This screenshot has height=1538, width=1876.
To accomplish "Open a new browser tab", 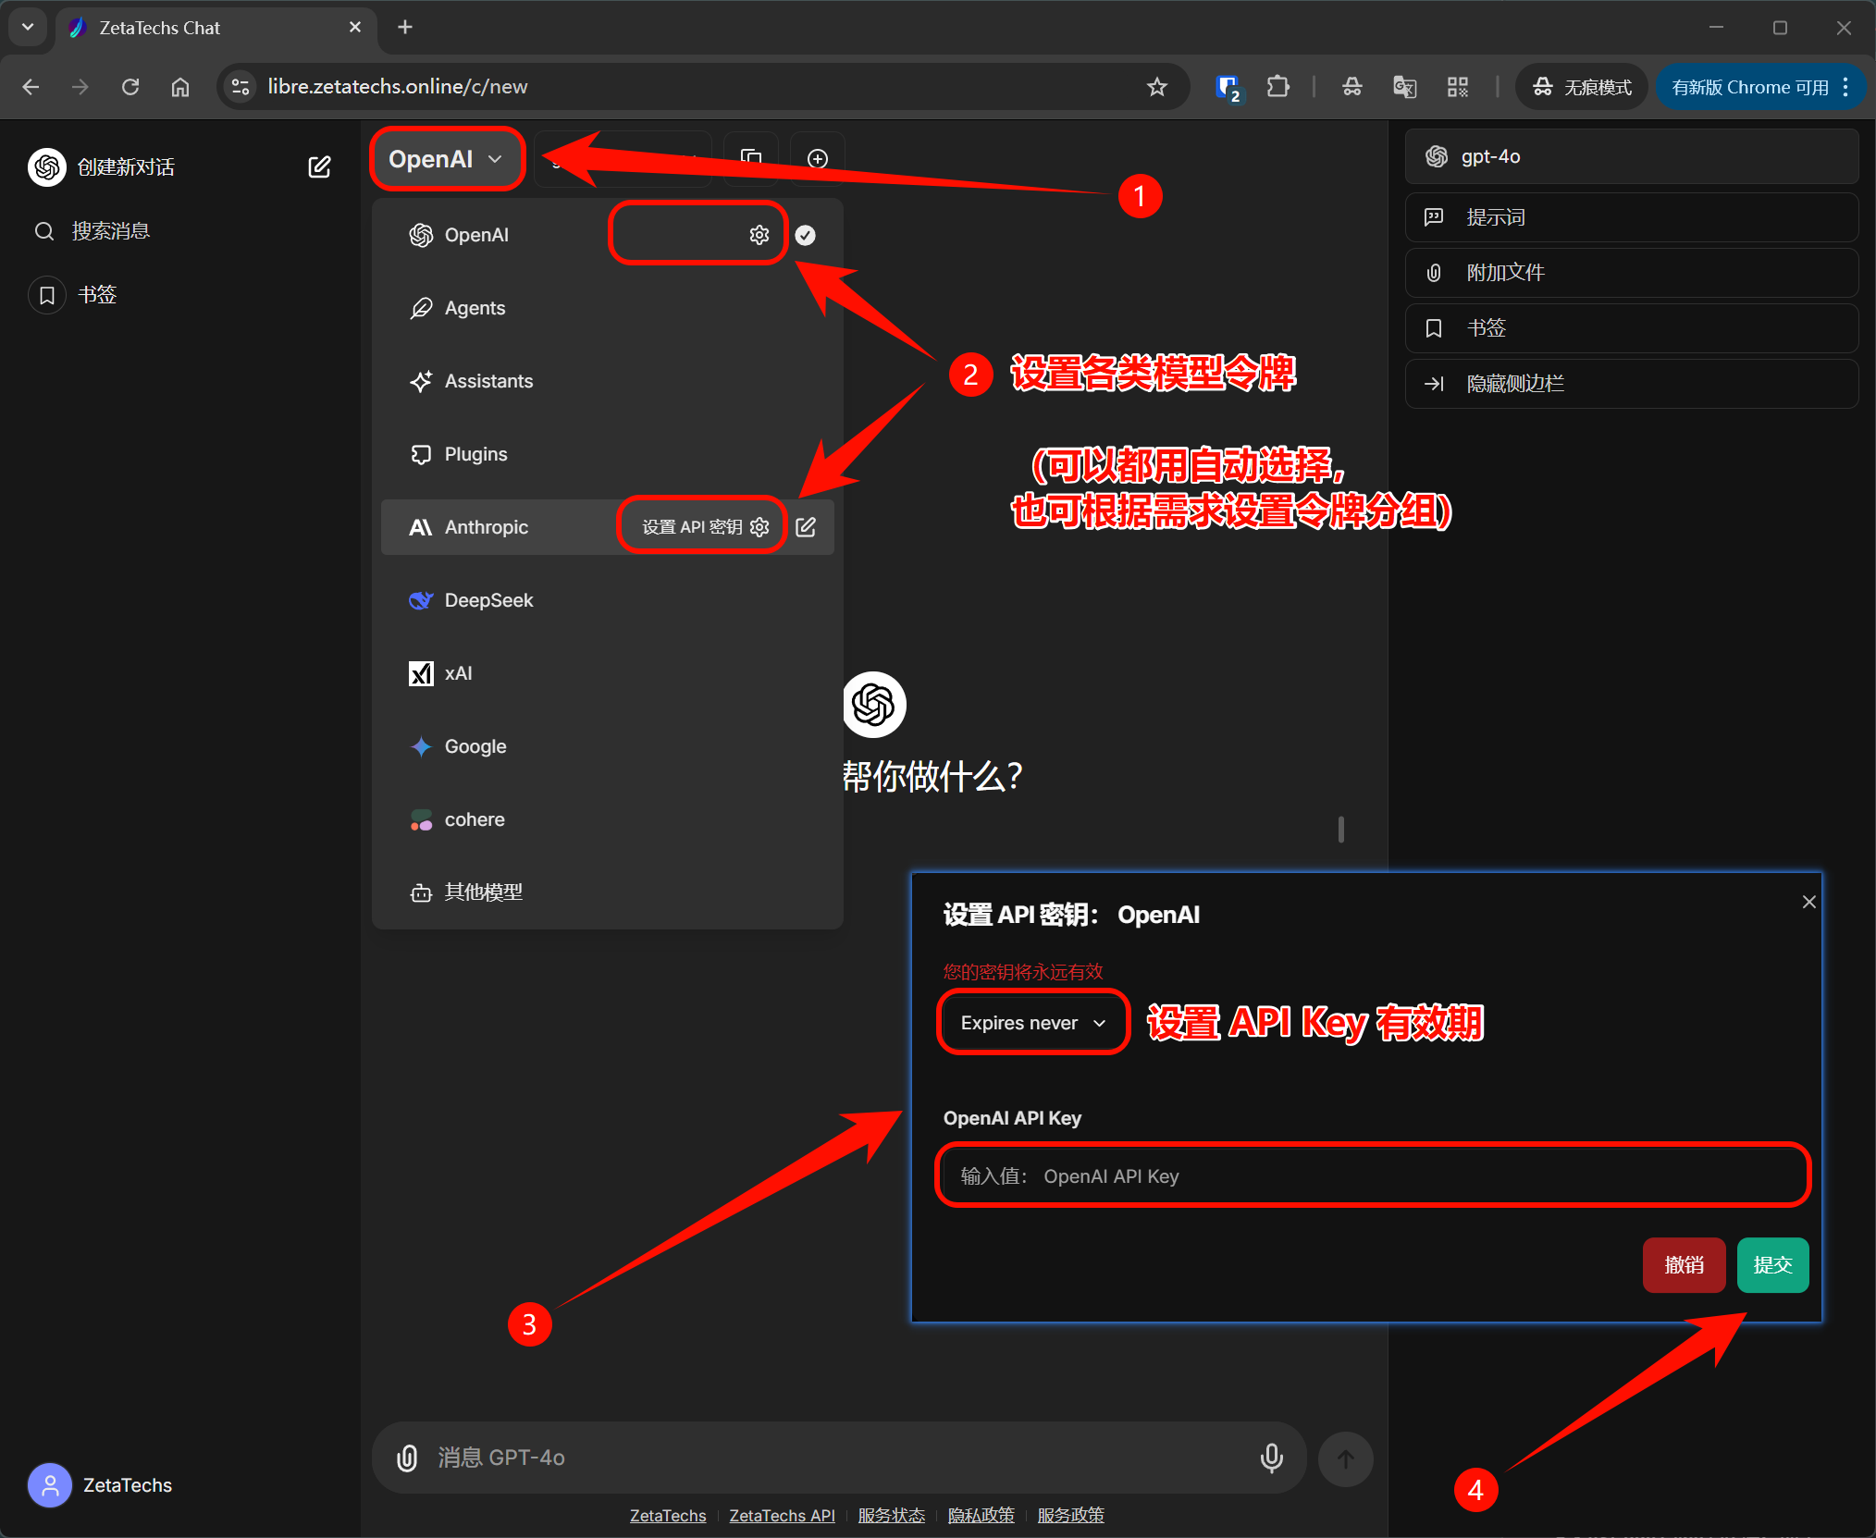I will (x=405, y=28).
